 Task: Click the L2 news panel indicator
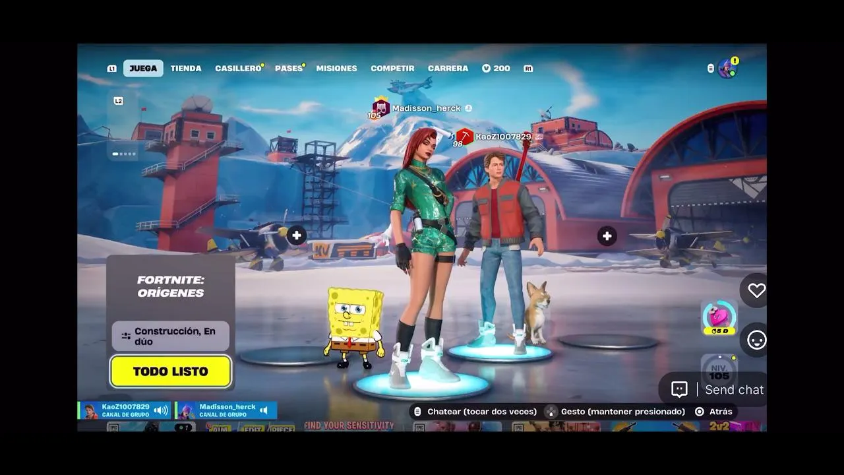(x=118, y=101)
